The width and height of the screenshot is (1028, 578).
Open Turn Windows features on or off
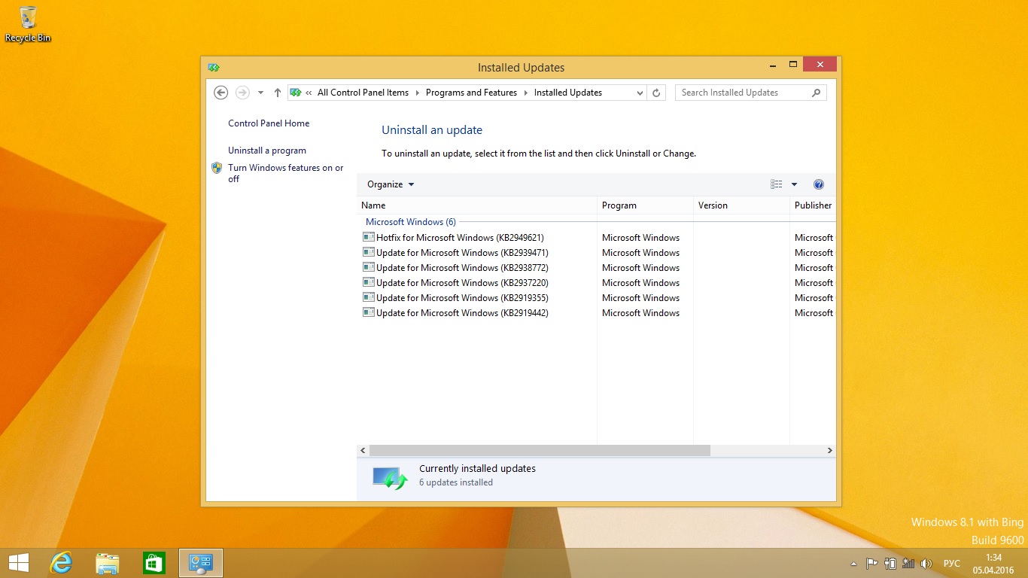[x=286, y=173]
